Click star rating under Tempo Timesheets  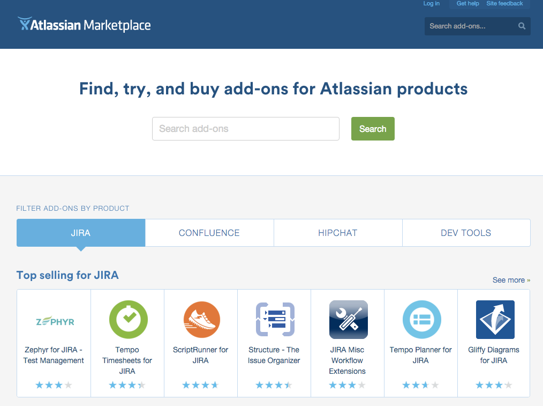(127, 385)
